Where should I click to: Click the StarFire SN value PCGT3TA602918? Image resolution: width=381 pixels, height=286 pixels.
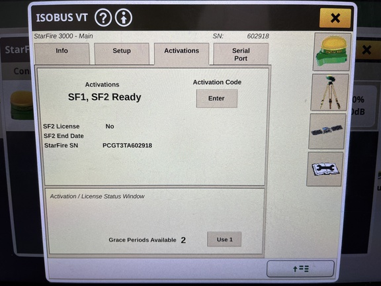[127, 146]
